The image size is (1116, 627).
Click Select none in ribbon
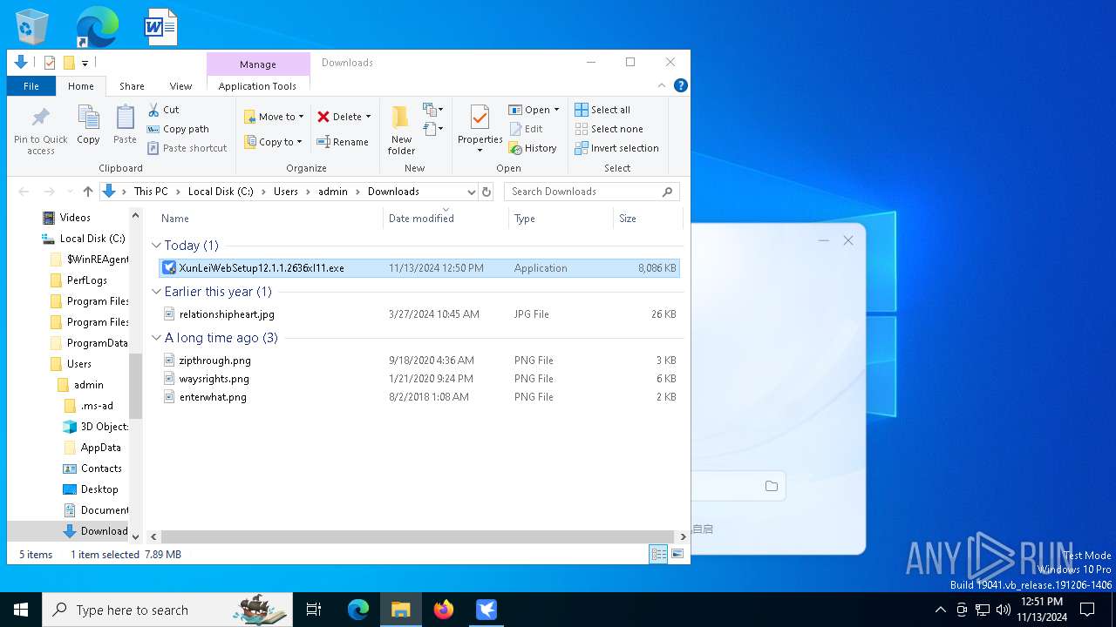[609, 129]
